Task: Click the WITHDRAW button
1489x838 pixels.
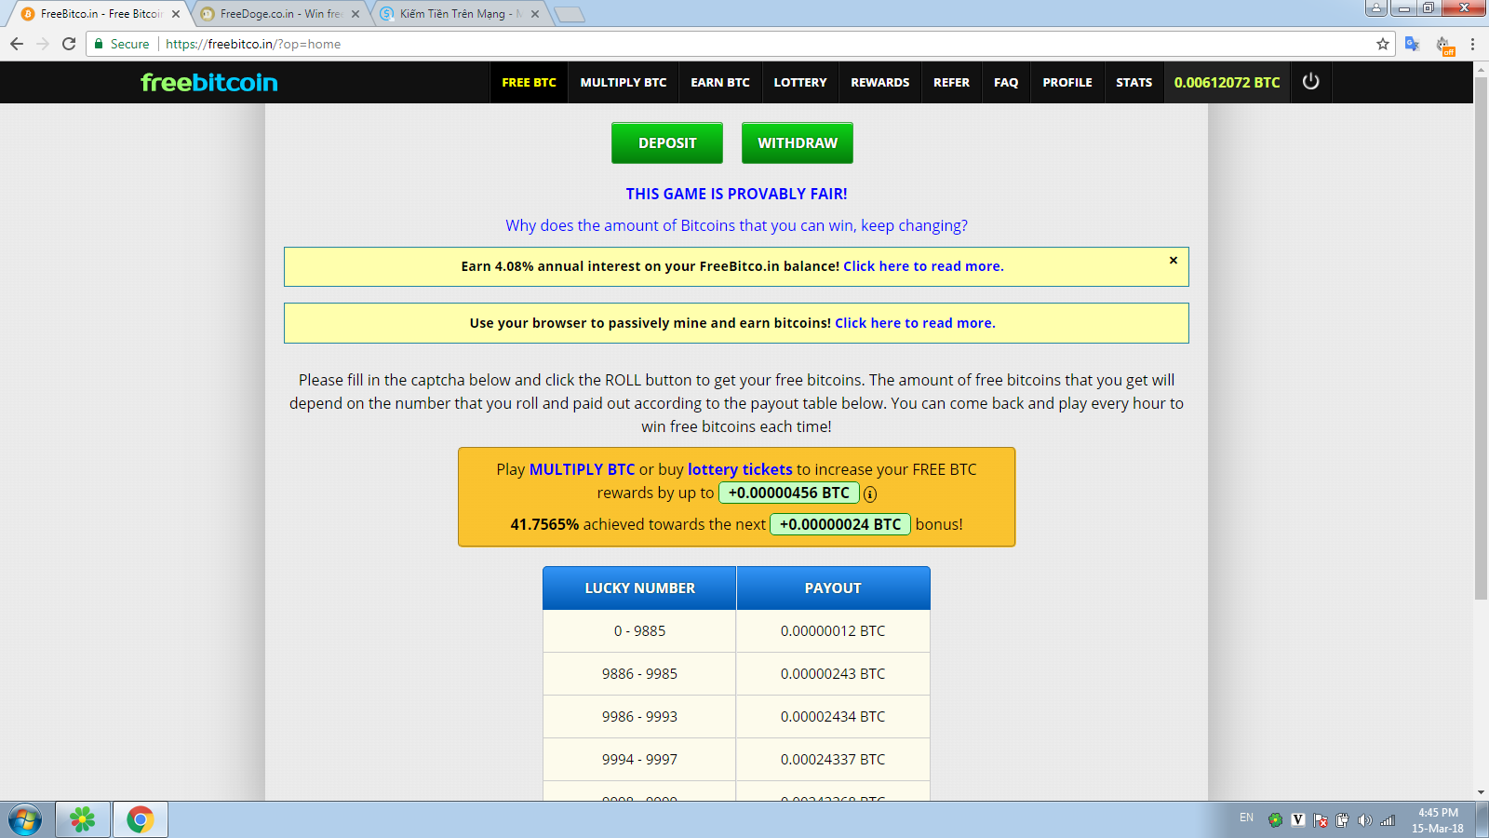Action: click(798, 143)
